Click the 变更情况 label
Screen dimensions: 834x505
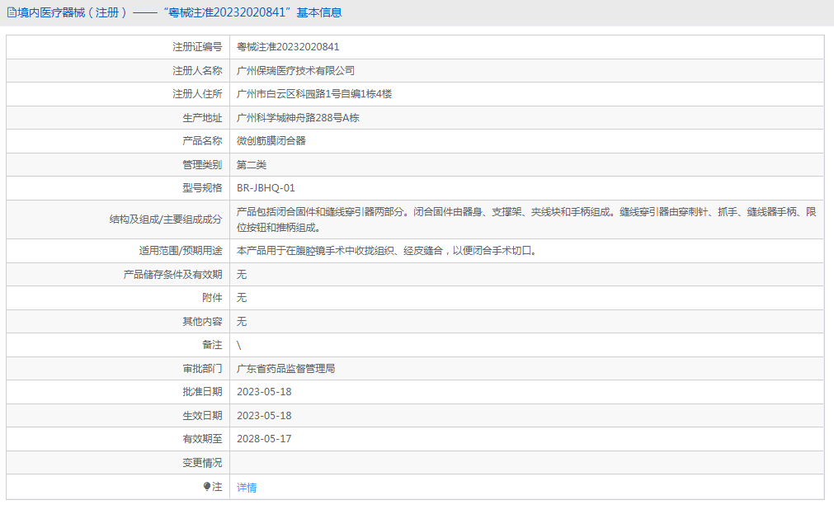click(x=202, y=463)
